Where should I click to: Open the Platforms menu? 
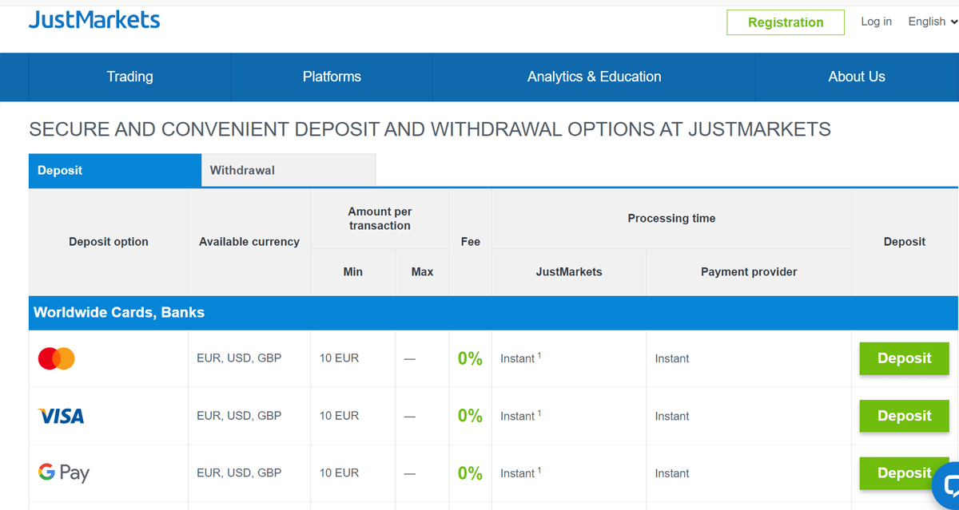332,77
